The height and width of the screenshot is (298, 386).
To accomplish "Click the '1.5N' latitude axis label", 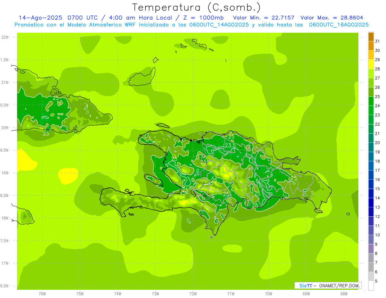I will pyautogui.click(x=5, y=60).
